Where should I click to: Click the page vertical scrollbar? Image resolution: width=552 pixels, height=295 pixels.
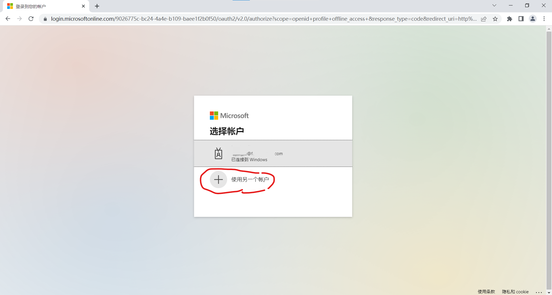tap(549, 161)
